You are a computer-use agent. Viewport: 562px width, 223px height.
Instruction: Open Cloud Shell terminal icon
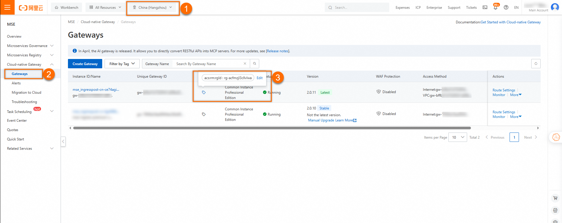pyautogui.click(x=485, y=7)
